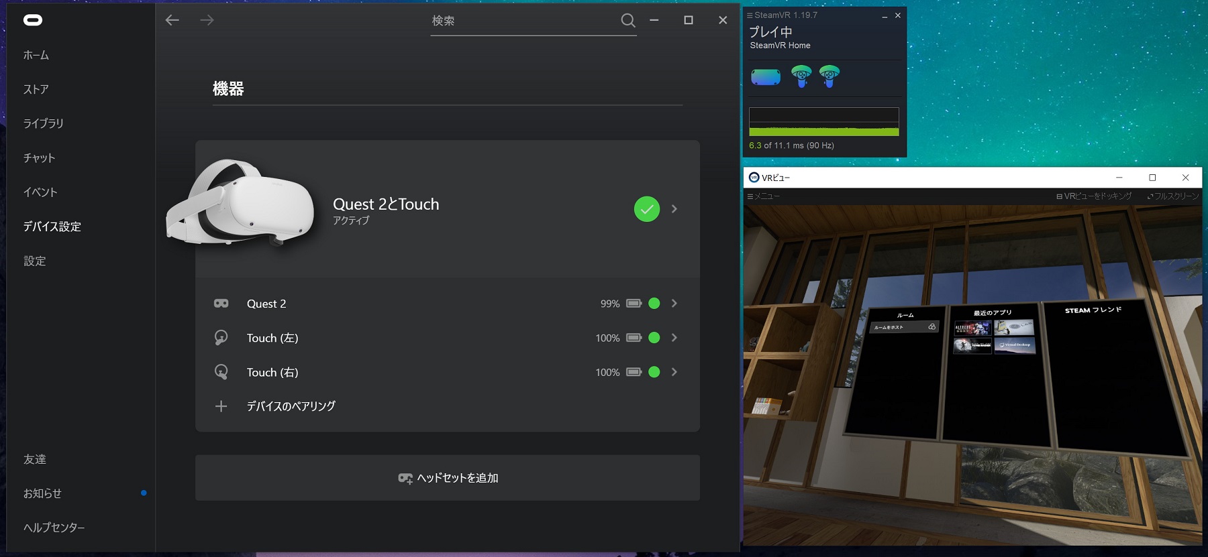Image resolution: width=1208 pixels, height=557 pixels.
Task: Click the SteamVR frame timing graph
Action: (x=824, y=122)
